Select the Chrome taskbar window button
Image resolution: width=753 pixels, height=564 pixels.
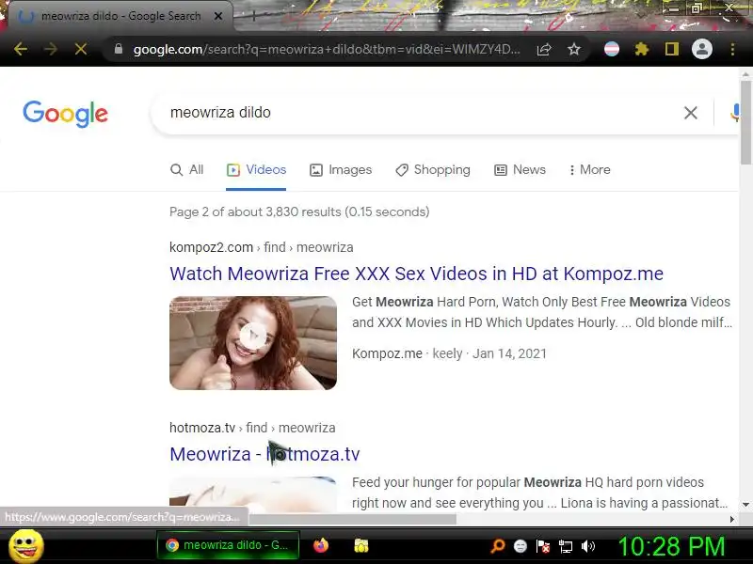[228, 545]
